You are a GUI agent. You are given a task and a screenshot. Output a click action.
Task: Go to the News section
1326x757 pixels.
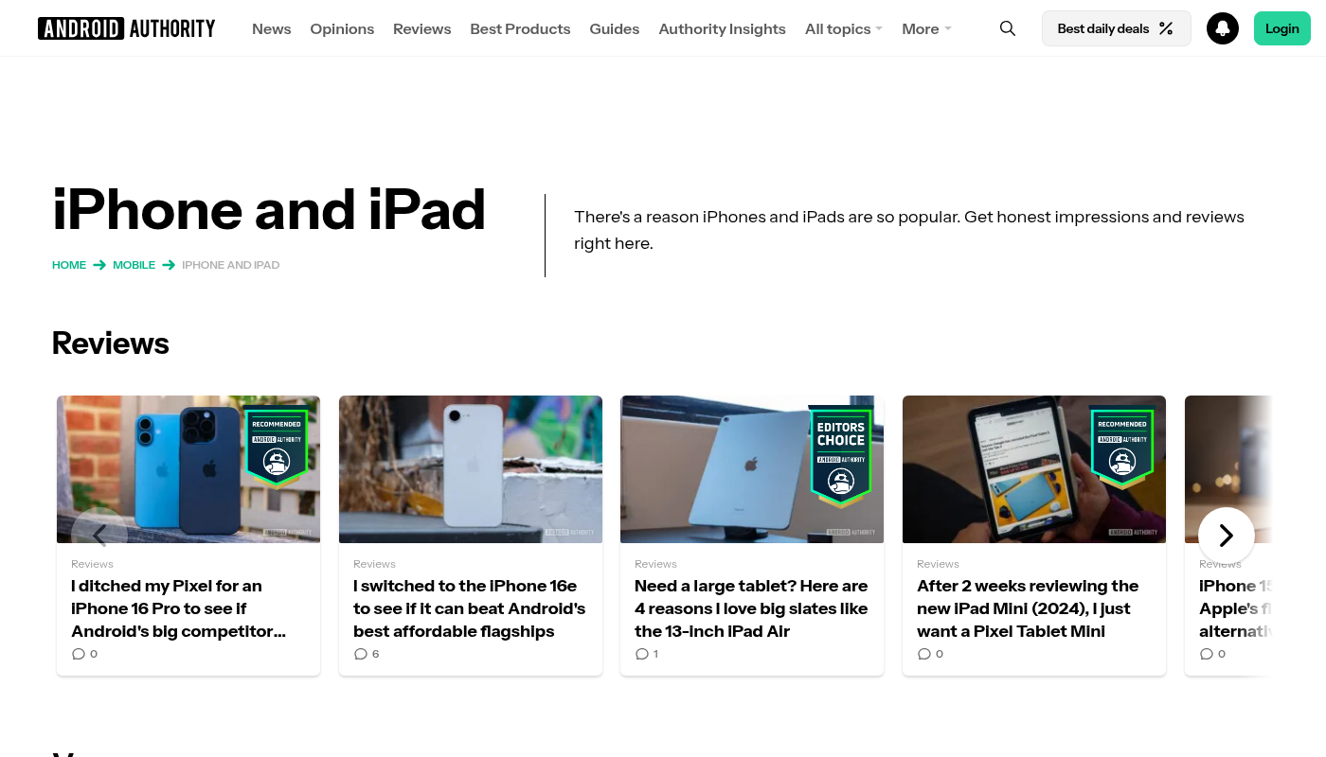271,28
